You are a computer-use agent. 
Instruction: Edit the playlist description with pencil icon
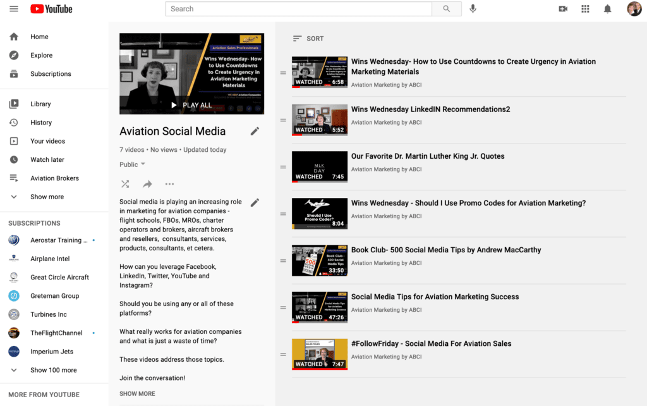[x=255, y=202]
